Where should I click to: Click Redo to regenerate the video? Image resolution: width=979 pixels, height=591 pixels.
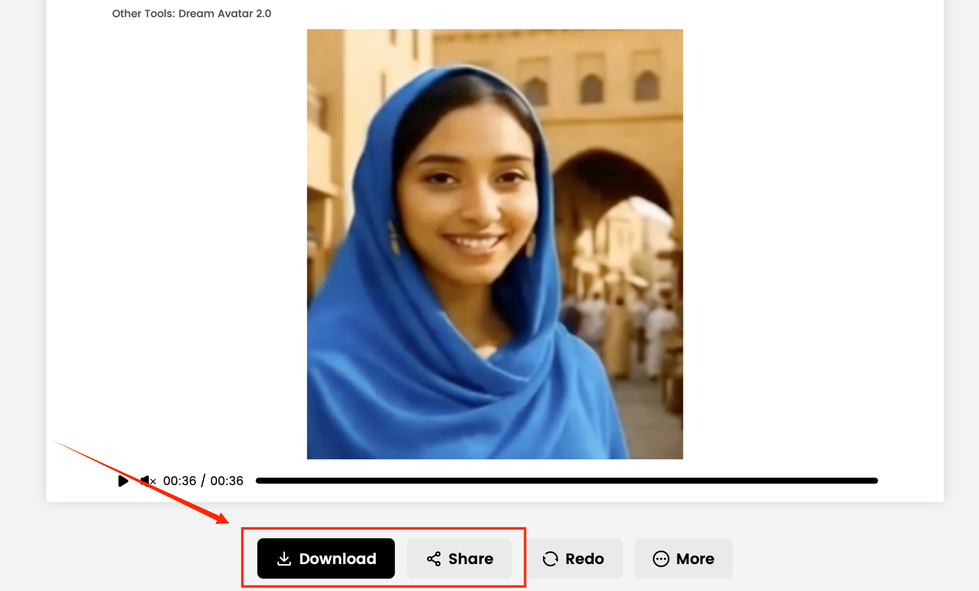click(x=575, y=559)
